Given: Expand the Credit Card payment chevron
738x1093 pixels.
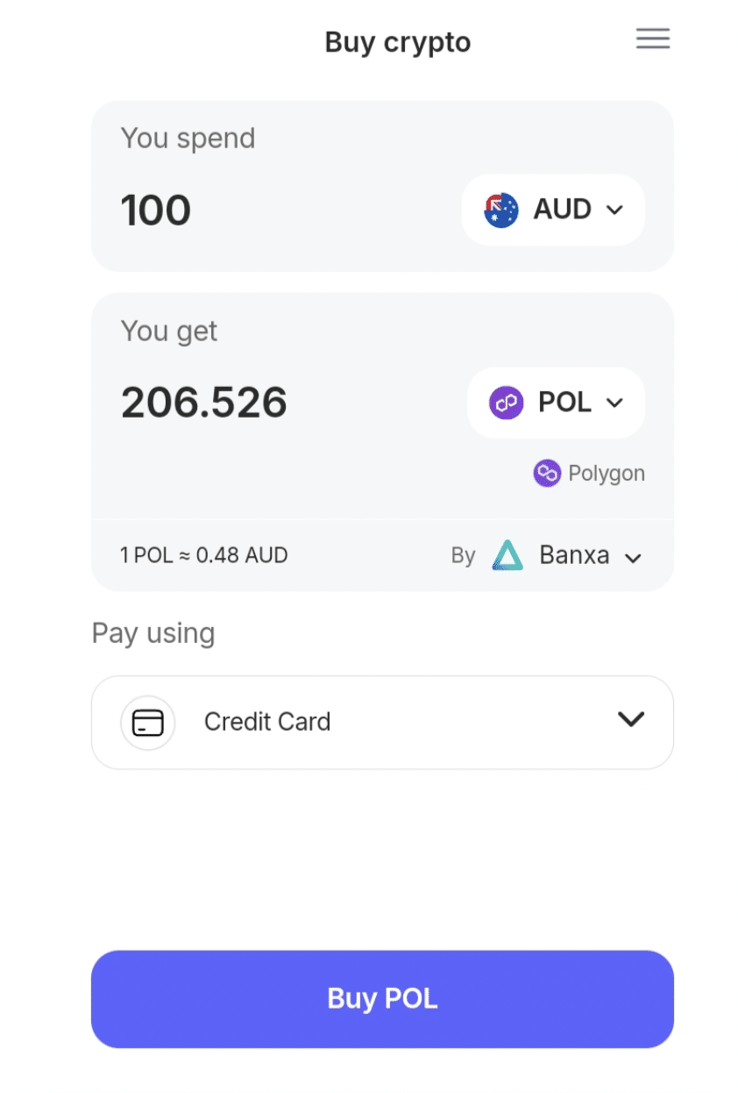Looking at the screenshot, I should (631, 720).
